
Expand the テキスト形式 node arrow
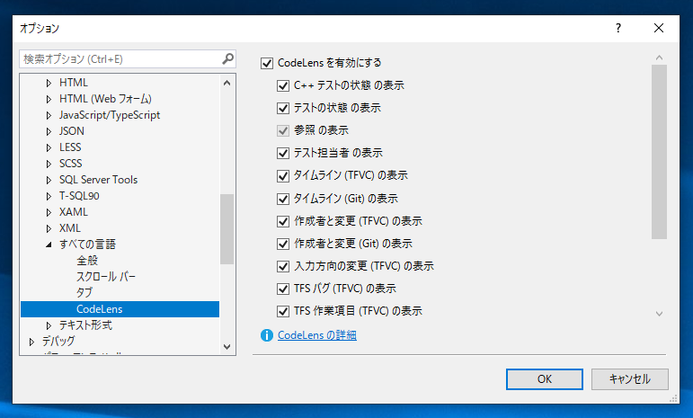tap(49, 325)
